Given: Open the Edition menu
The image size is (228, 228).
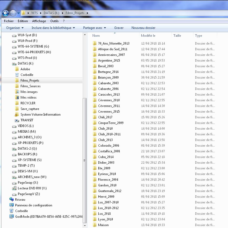Looking at the screenshot, I should [x=23, y=21].
